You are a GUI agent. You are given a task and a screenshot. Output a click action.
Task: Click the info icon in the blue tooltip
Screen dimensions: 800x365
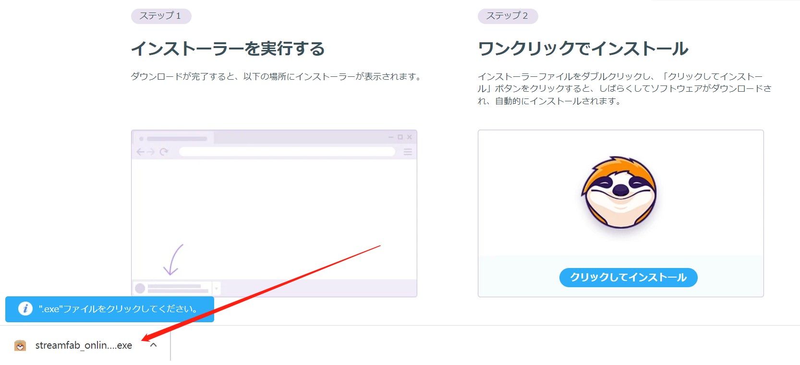pyautogui.click(x=25, y=308)
